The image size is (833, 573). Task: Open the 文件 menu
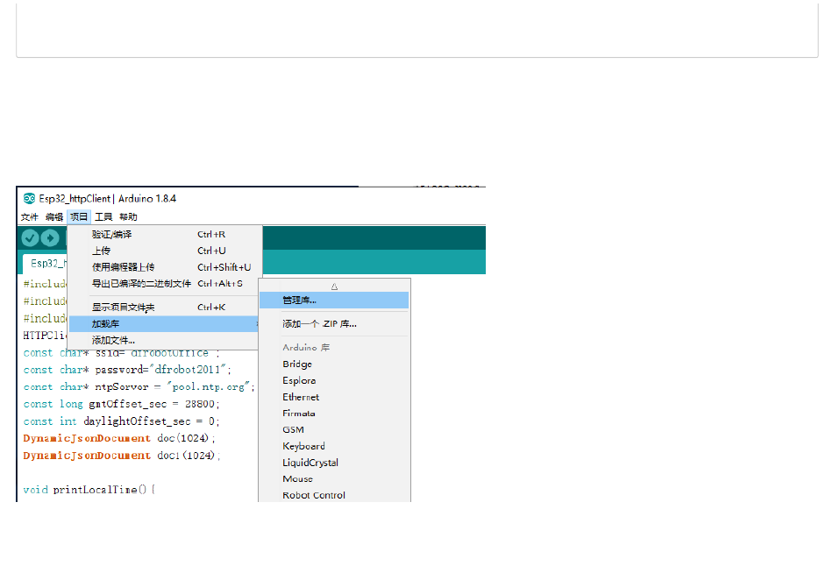pos(29,216)
